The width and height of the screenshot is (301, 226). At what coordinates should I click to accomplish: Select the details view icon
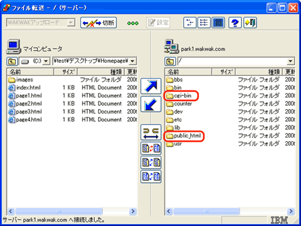coord(218,23)
